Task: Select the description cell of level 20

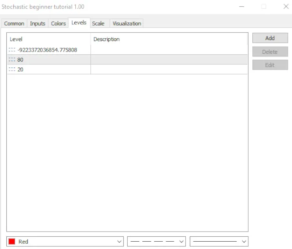Action: 169,69
